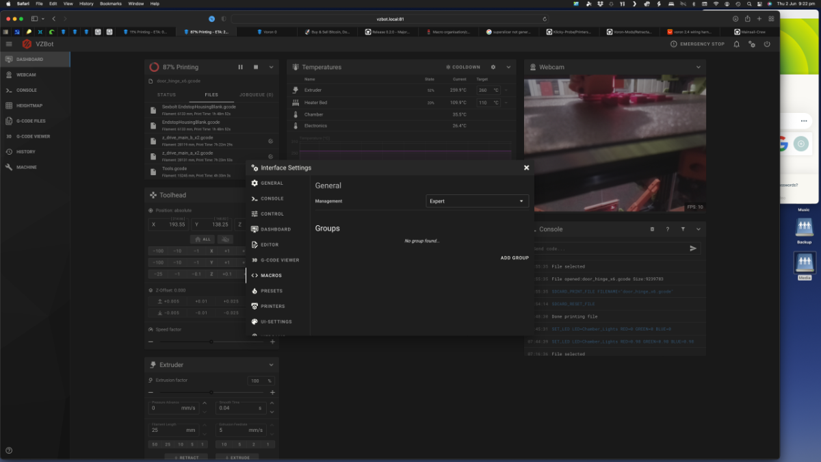Open the console filter icon
The width and height of the screenshot is (821, 462).
[x=683, y=229]
